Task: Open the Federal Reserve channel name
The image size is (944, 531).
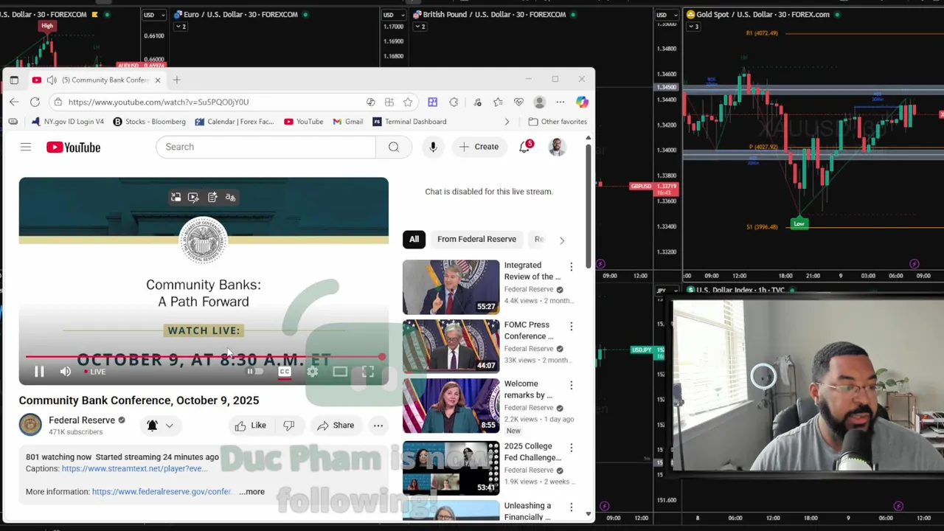Action: click(82, 420)
